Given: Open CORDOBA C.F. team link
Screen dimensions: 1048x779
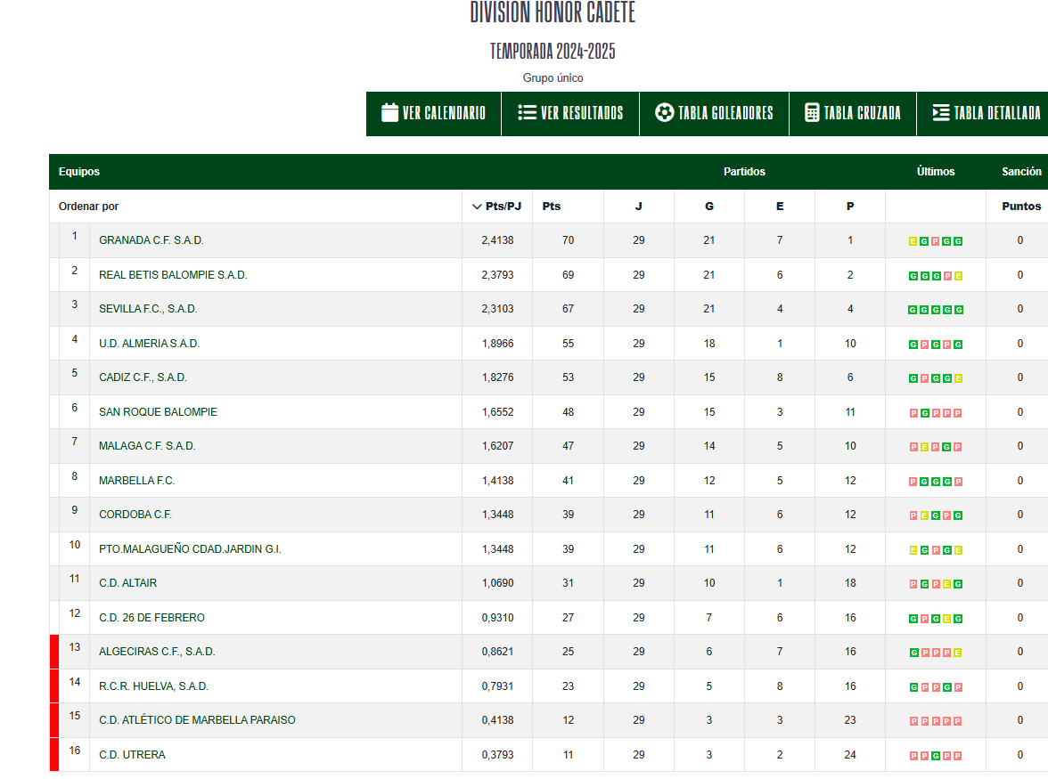Looking at the screenshot, I should click(x=135, y=515).
